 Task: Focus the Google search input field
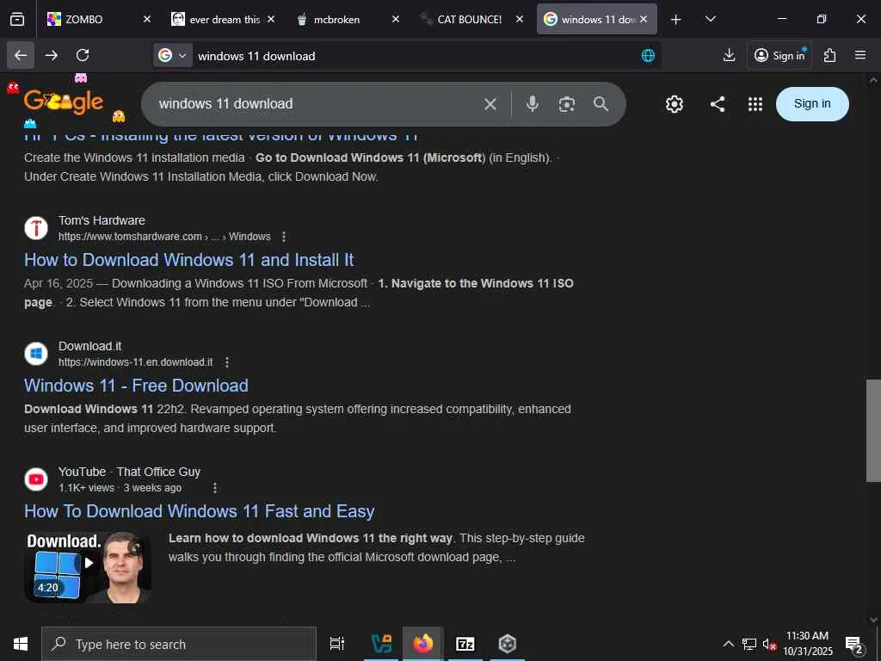[315, 104]
